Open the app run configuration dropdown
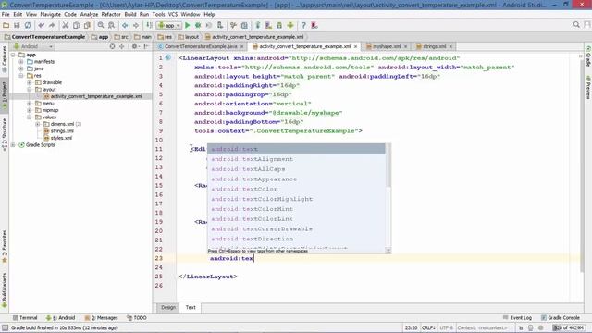Viewport: 592px width, 333px height. point(168,25)
